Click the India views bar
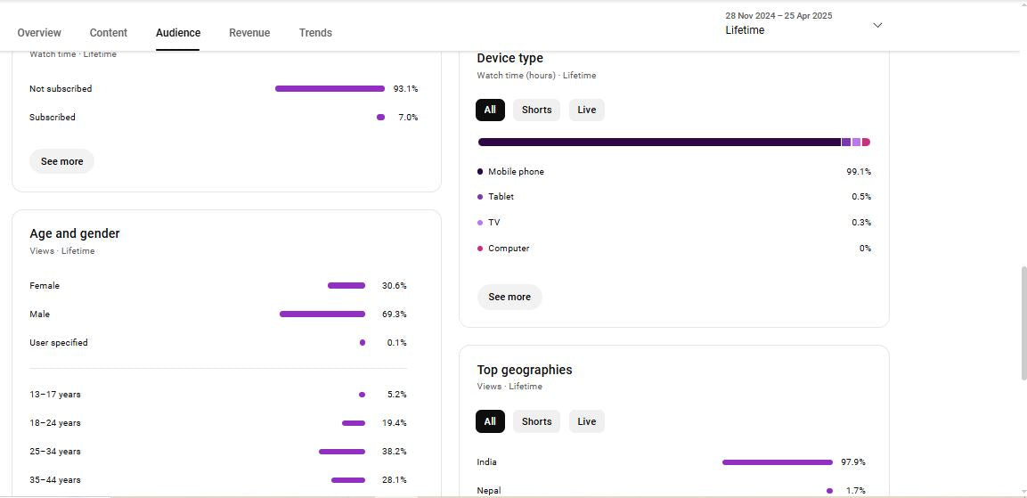Image resolution: width=1027 pixels, height=498 pixels. 777,462
